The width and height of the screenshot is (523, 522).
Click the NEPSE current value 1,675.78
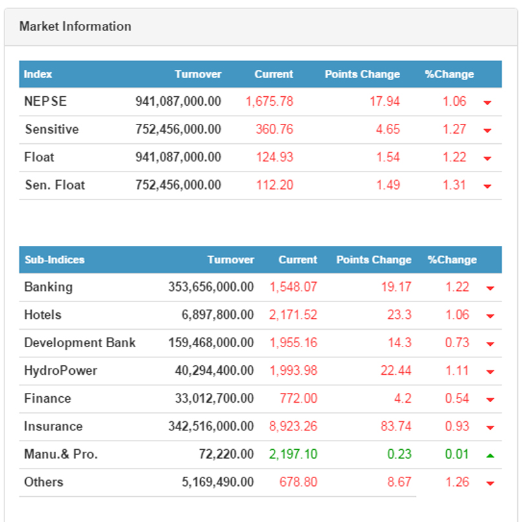(x=269, y=101)
